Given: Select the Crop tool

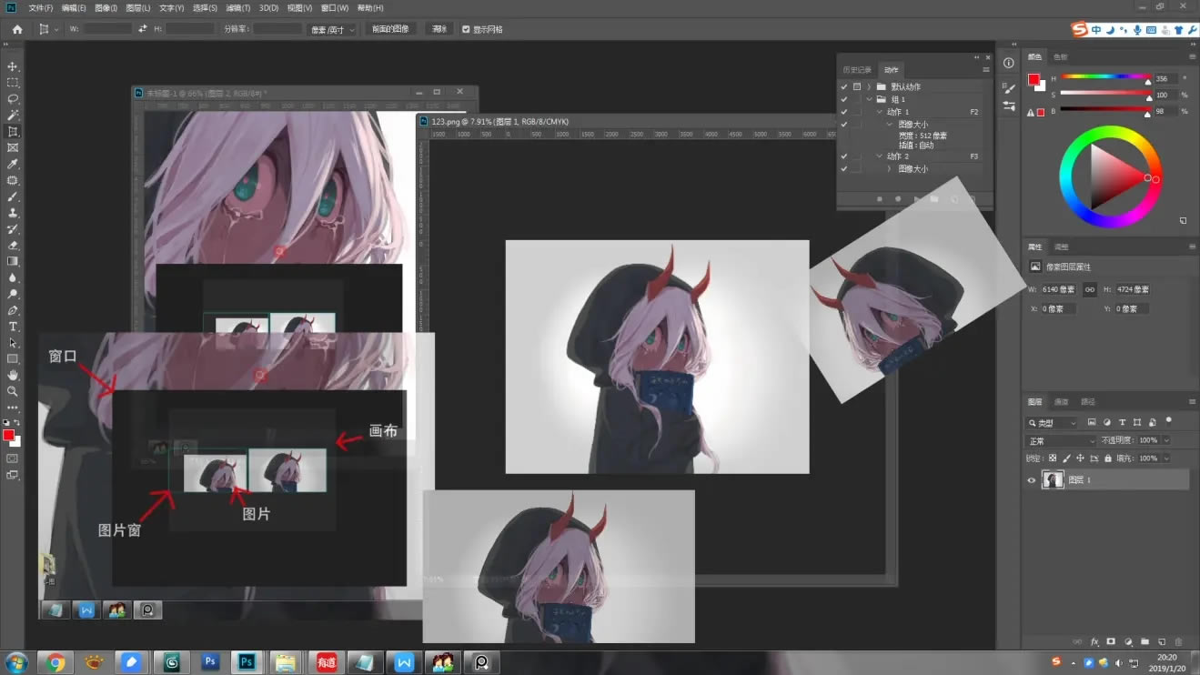Looking at the screenshot, I should (x=13, y=131).
